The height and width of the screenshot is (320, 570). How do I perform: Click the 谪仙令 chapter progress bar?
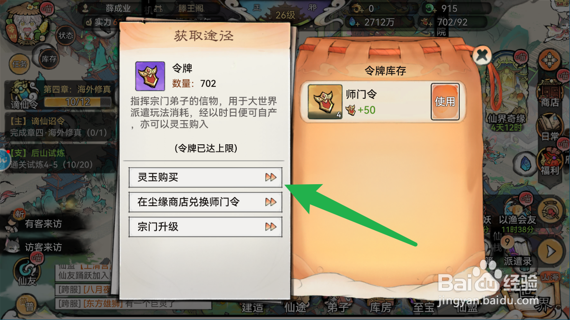78,102
